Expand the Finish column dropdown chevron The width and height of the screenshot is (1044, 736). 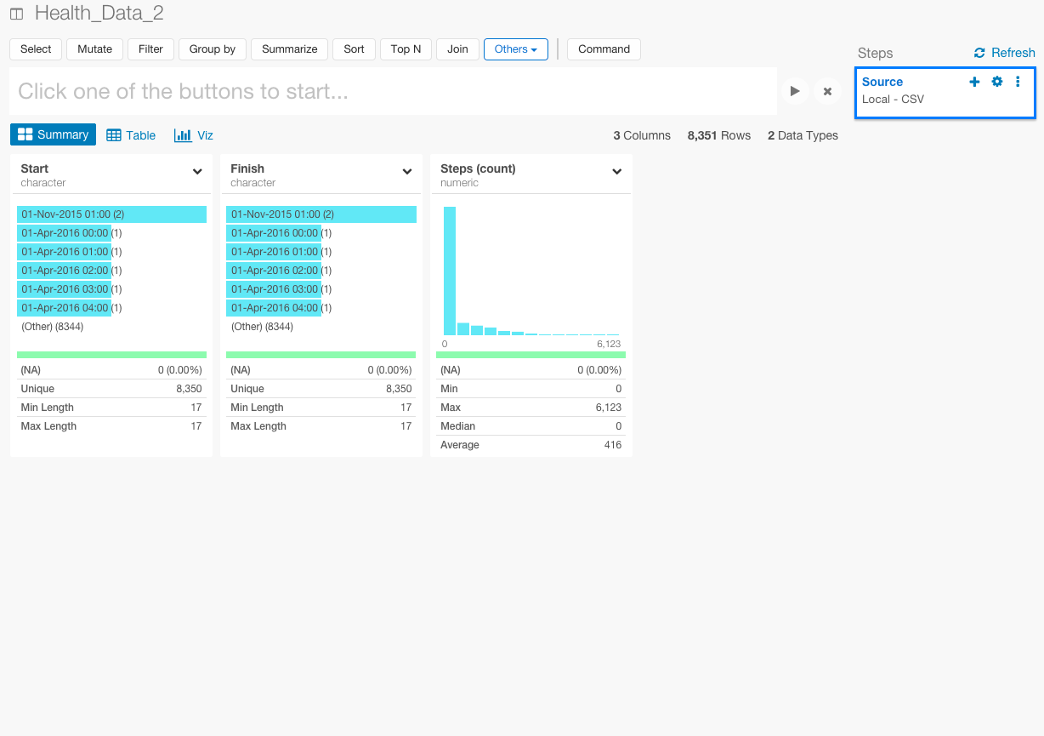[x=407, y=172]
